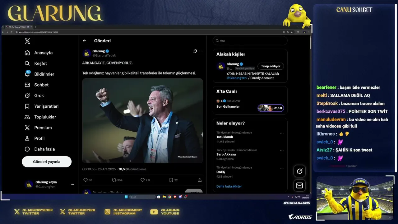The width and height of the screenshot is (398, 224).
Task: Click the Ara search field on X
Action: [250, 41]
